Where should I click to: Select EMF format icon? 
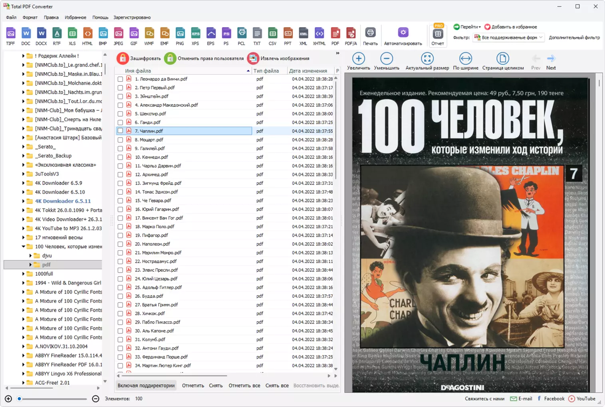point(165,36)
